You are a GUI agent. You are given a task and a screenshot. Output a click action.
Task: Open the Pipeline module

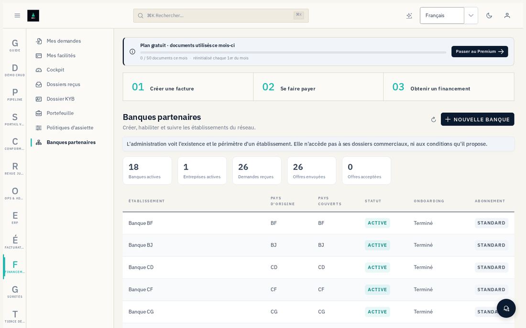(x=15, y=95)
